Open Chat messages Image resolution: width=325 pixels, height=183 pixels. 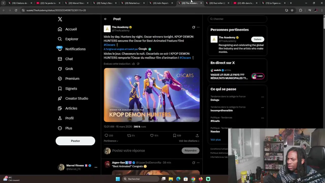coord(65,59)
